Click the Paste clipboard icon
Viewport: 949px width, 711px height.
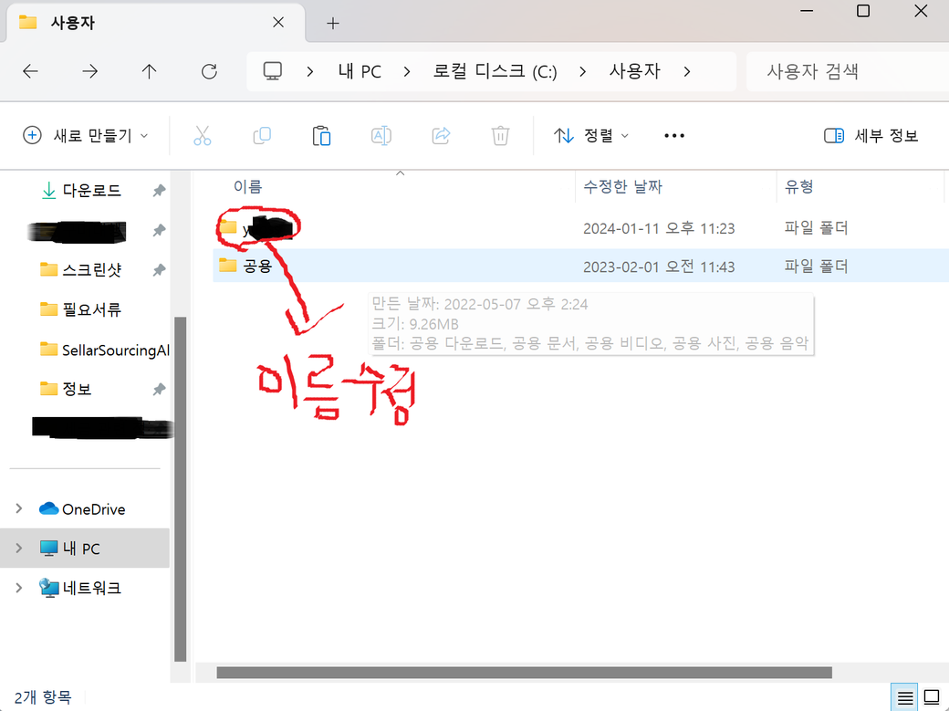(321, 136)
